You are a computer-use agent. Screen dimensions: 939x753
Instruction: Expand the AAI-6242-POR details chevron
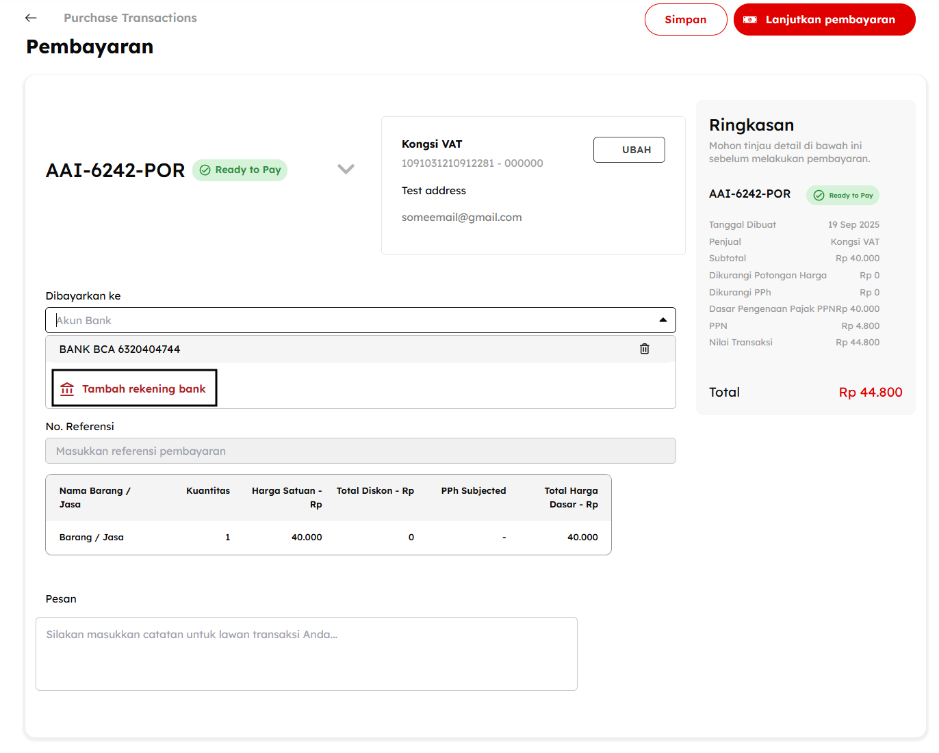(346, 169)
